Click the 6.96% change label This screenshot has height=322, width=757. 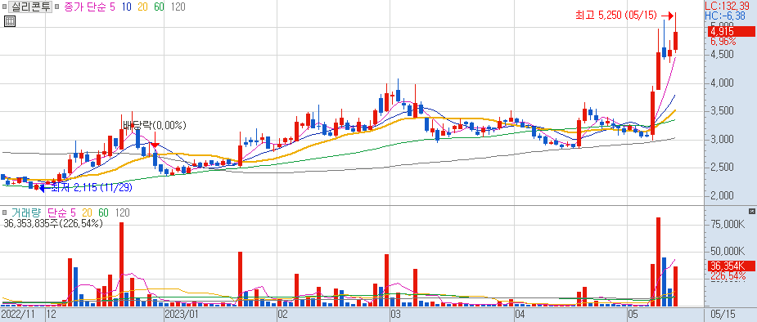[x=723, y=42]
